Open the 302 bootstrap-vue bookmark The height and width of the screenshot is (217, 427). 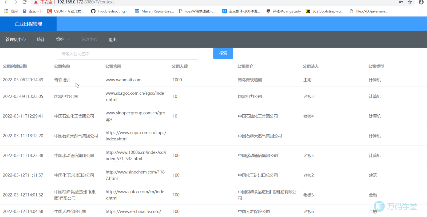tap(325, 11)
